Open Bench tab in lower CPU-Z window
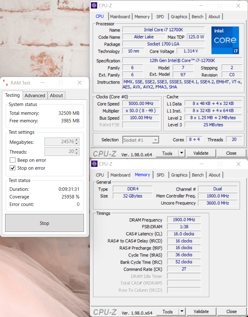Screen dimensions: 248x317 click(x=198, y=175)
